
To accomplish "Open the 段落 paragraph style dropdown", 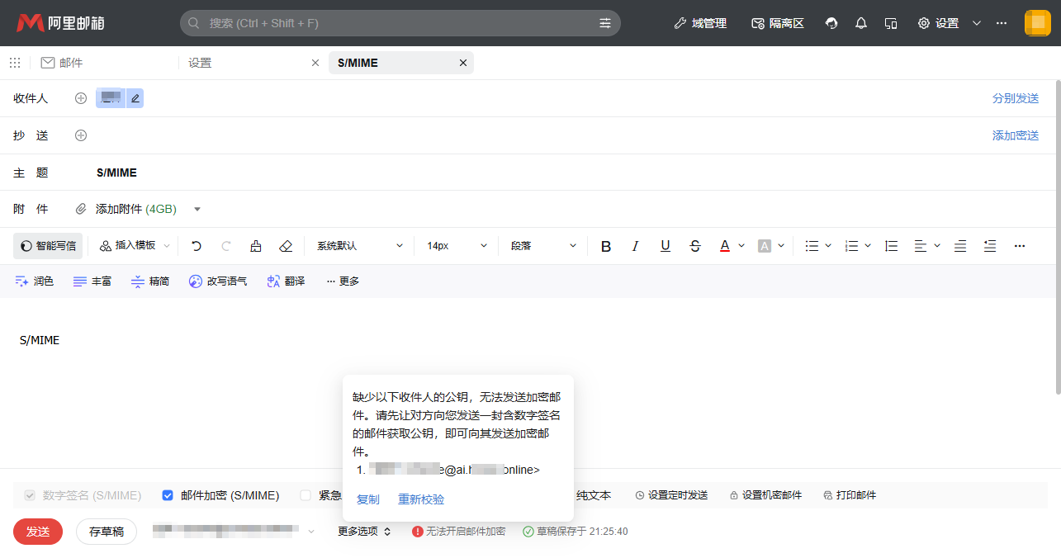I will pyautogui.click(x=543, y=246).
